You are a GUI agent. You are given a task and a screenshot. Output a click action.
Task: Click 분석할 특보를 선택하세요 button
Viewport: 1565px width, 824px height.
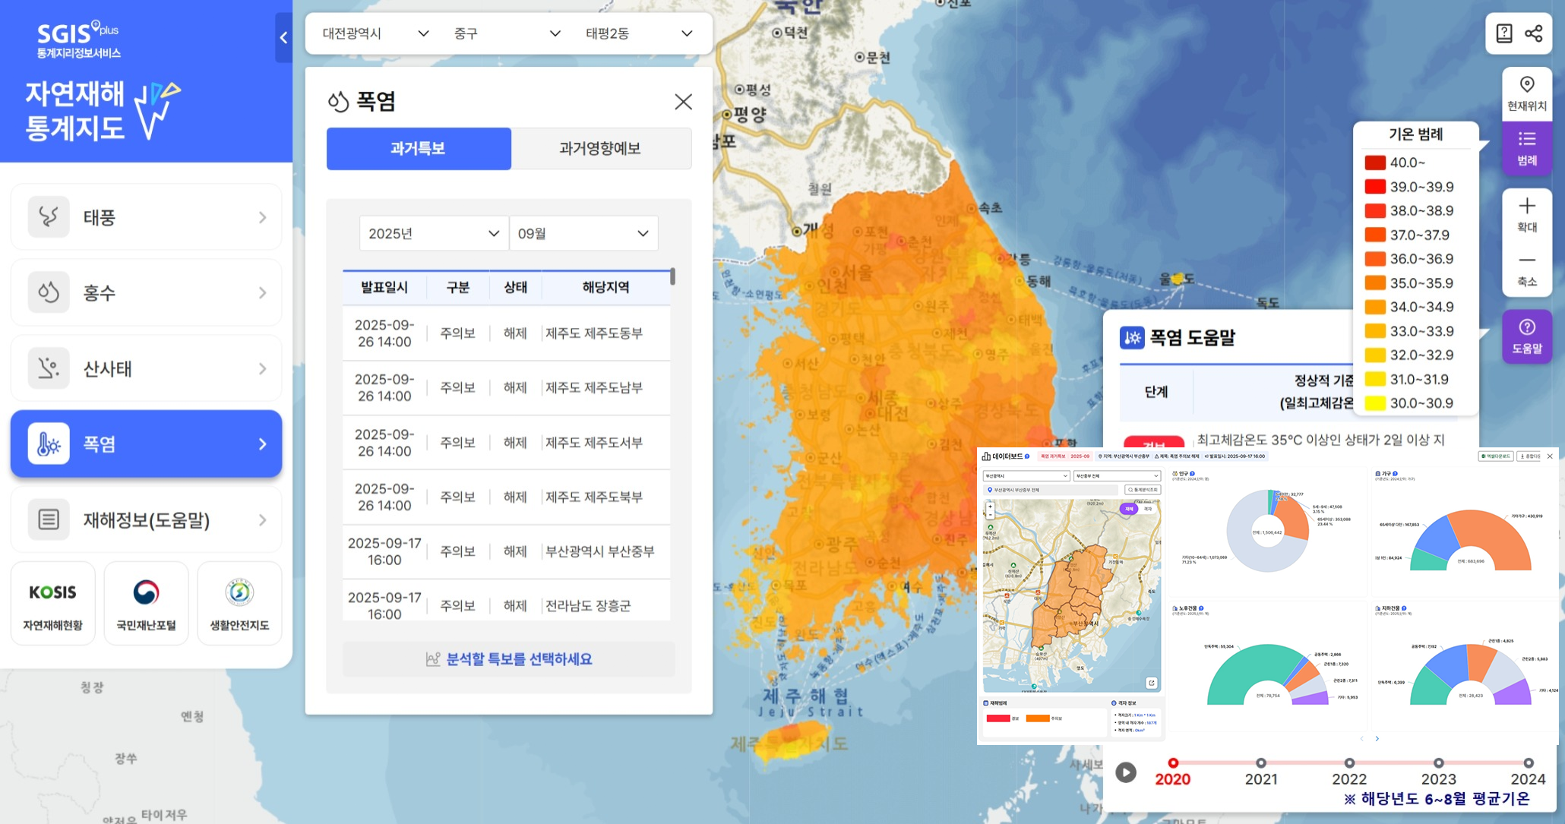point(508,659)
